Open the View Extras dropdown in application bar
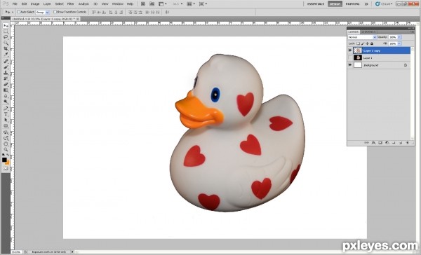Screen dimensions: 421x255 pyautogui.click(x=163, y=4)
